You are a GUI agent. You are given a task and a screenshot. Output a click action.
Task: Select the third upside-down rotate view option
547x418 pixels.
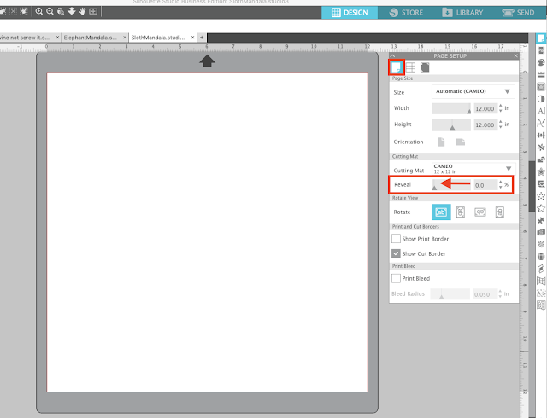point(480,212)
